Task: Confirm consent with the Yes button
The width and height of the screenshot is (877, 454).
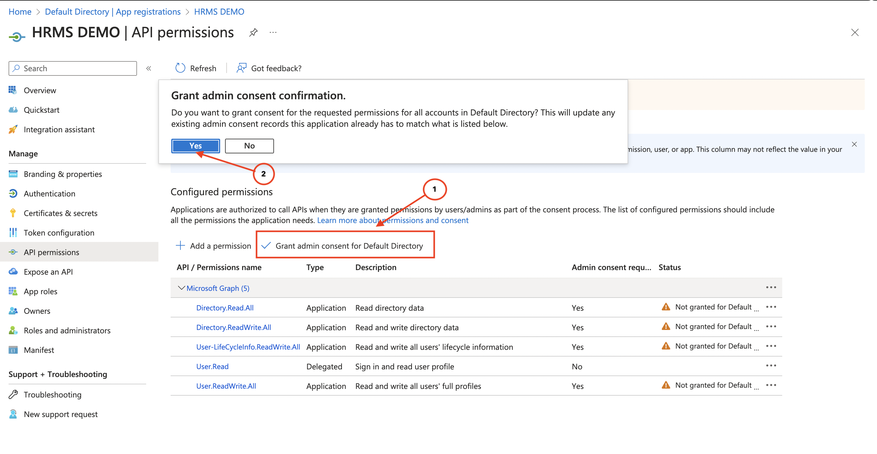Action: pos(195,146)
